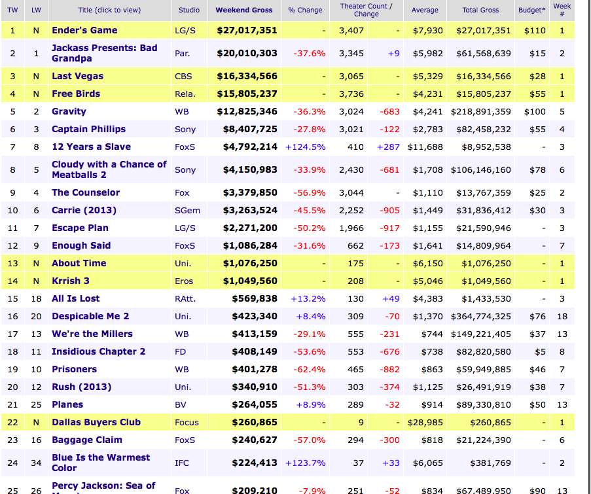
Task: Open the Carrie (2013) link
Action: 84,210
